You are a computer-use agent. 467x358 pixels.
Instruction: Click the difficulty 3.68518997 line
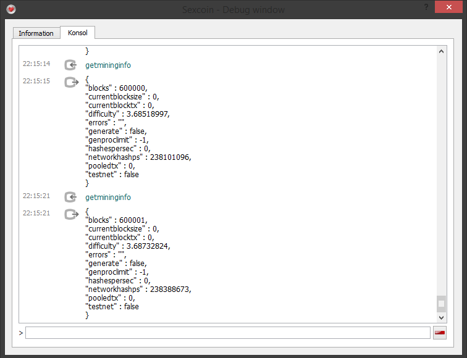point(127,114)
